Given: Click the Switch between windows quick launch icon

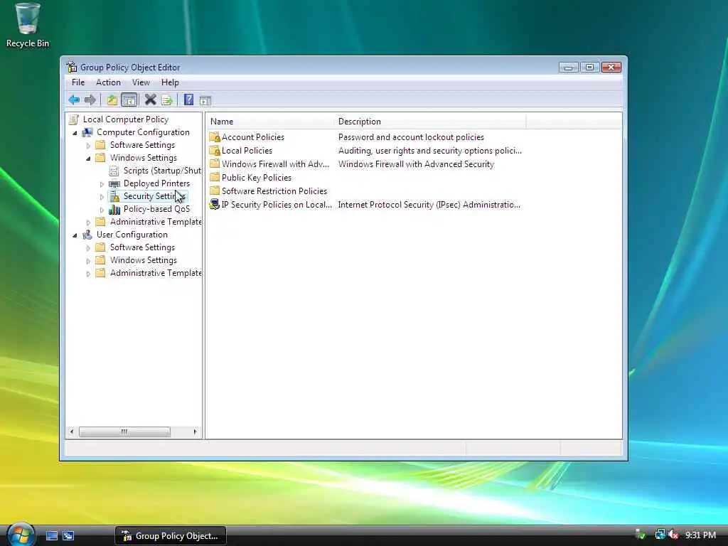Looking at the screenshot, I should pyautogui.click(x=68, y=536).
